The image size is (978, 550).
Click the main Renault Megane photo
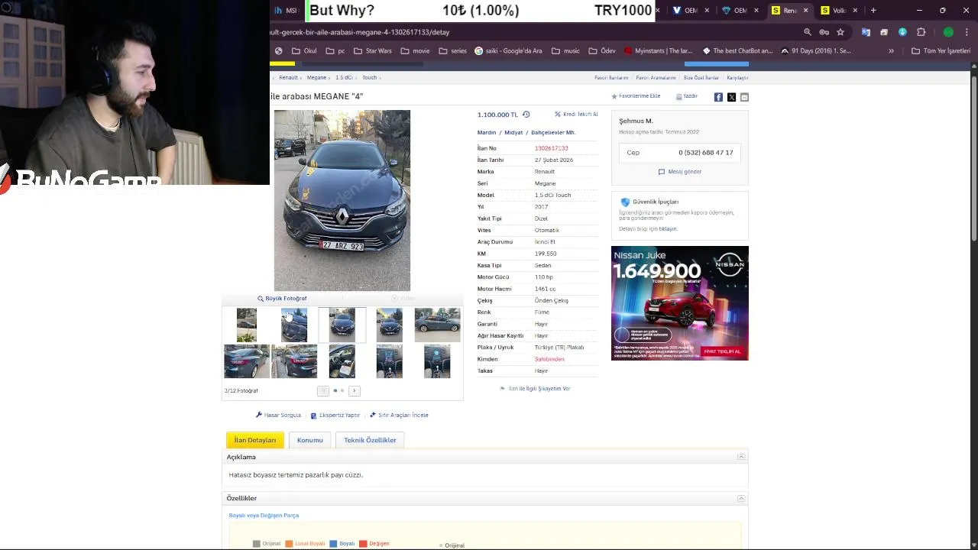[342, 200]
